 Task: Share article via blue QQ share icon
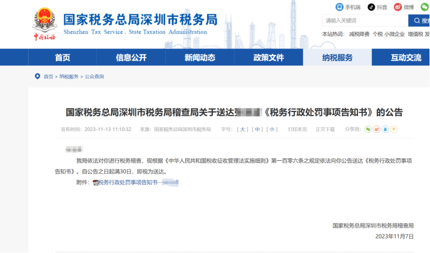tap(385, 129)
